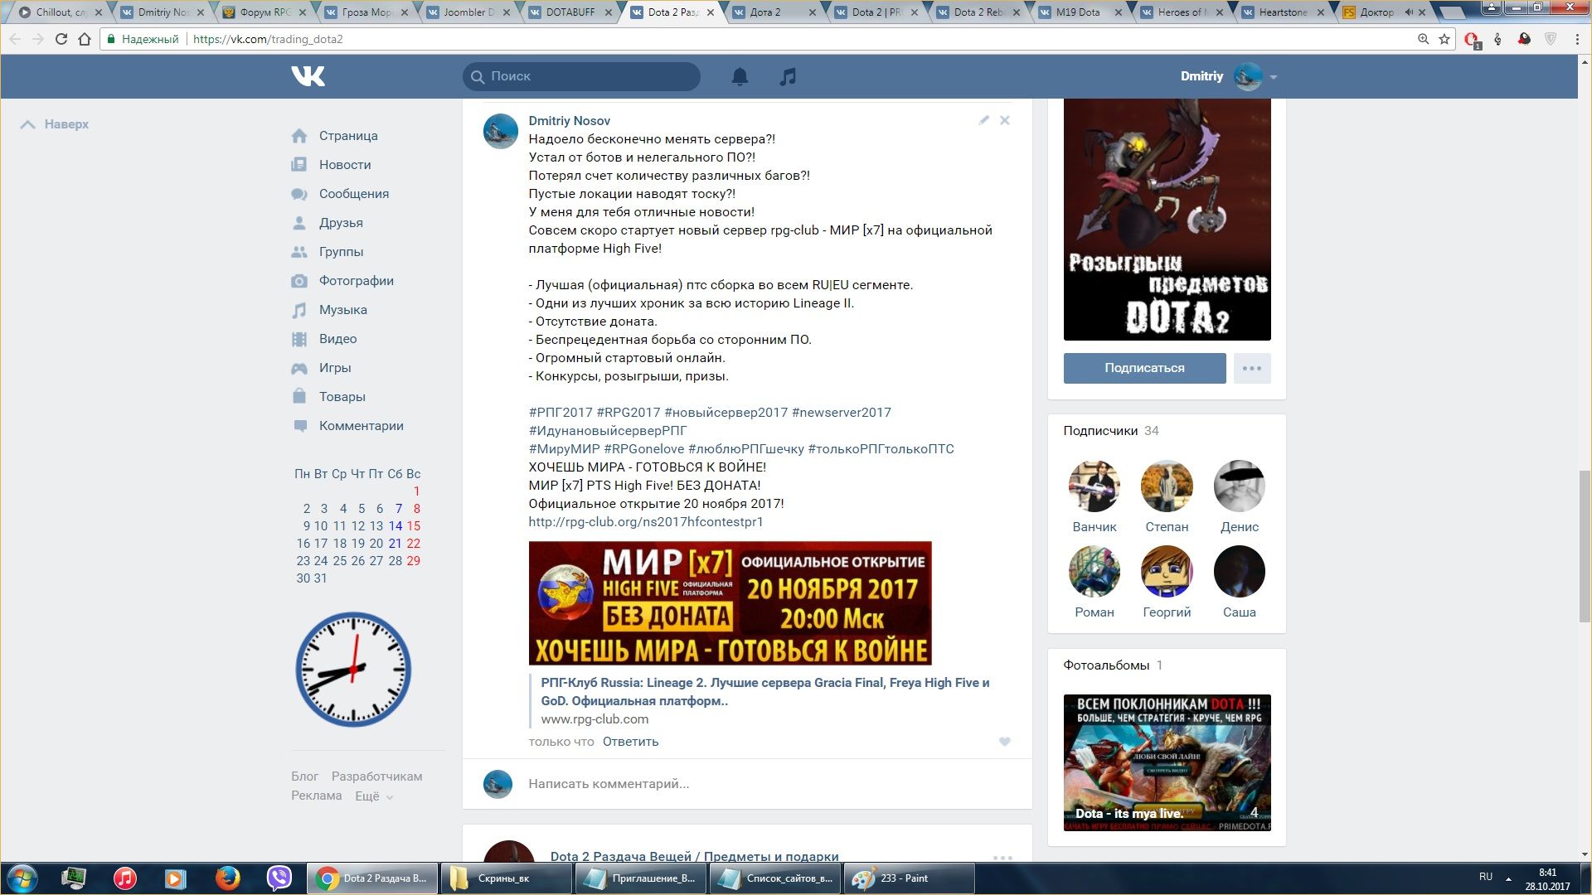The width and height of the screenshot is (1592, 895).
Task: Reload page using browser refresh icon
Action: click(61, 39)
